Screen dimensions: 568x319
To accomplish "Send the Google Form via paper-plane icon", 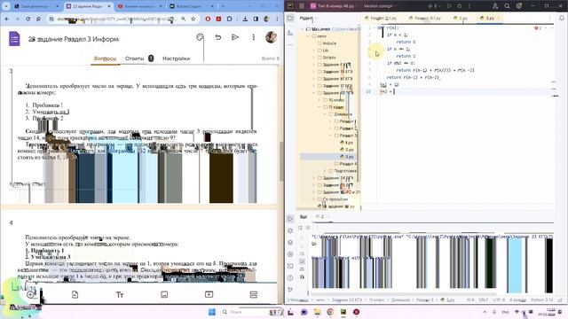I will [235, 37].
